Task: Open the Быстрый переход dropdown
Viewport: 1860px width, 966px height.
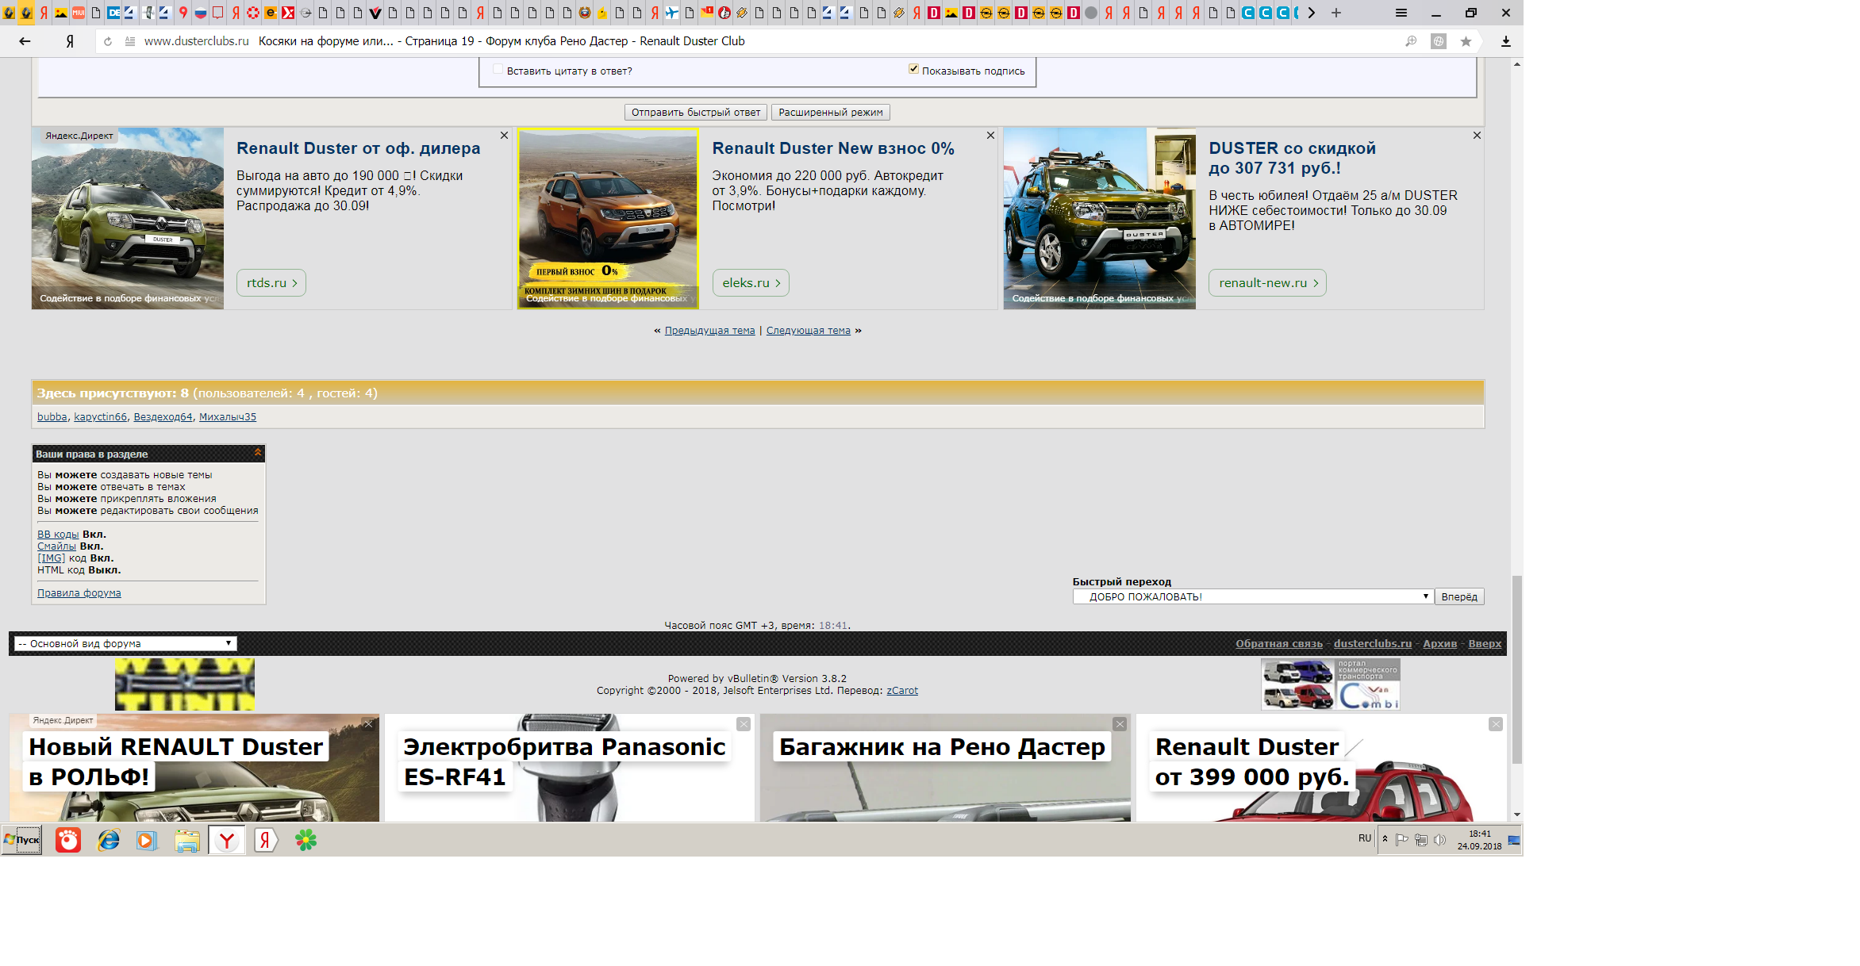Action: tap(1252, 596)
